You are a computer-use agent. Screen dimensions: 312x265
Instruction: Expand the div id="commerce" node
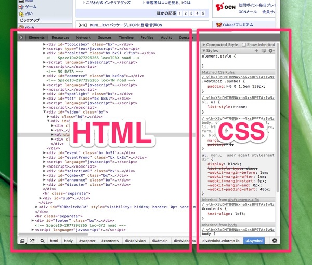[44, 76]
